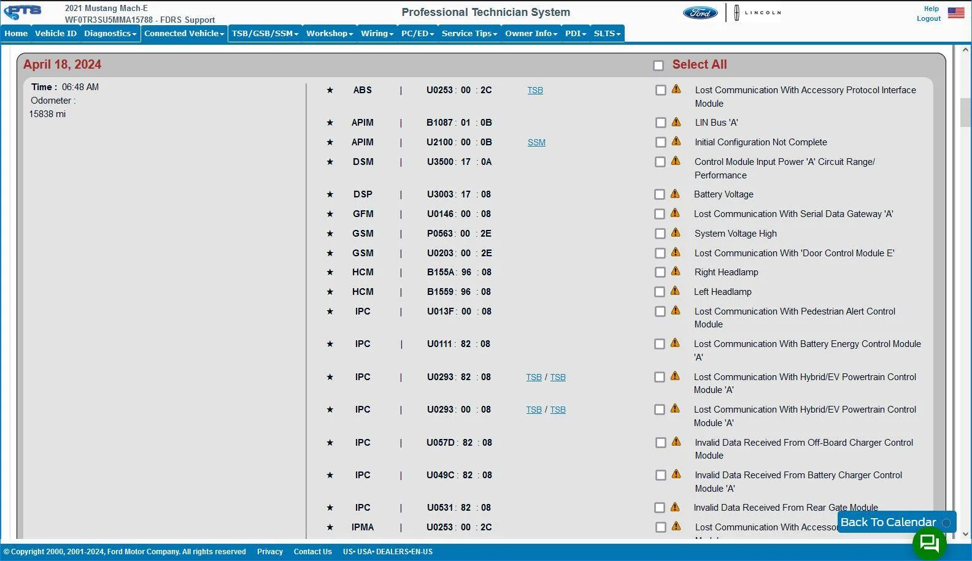
Task: Open the Vehicle ID menu item
Action: coord(56,33)
